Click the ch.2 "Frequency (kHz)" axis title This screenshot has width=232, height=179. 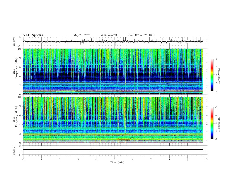pyautogui.click(x=16, y=116)
